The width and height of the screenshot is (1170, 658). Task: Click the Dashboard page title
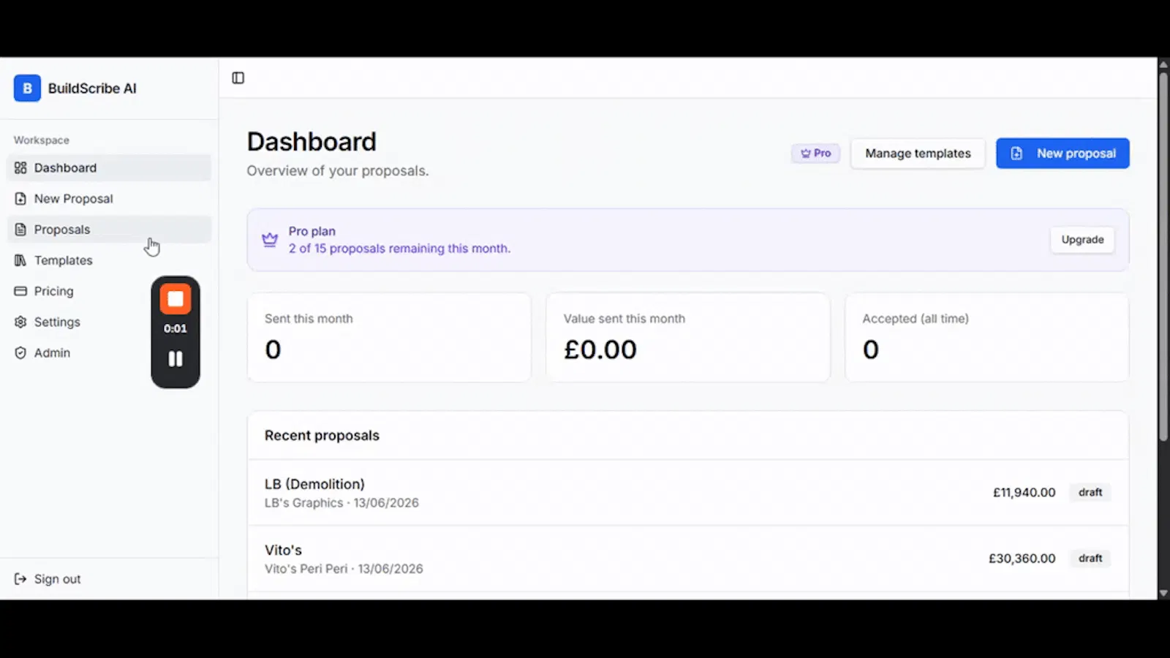(x=312, y=142)
